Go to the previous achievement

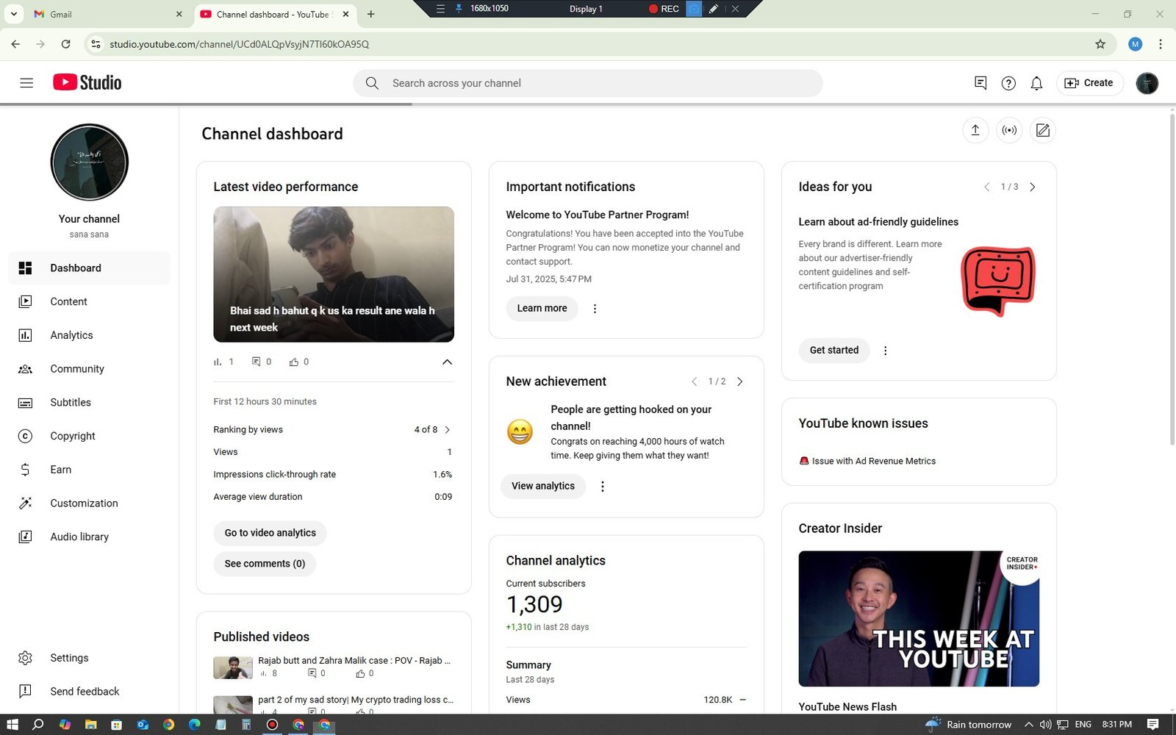tap(694, 381)
